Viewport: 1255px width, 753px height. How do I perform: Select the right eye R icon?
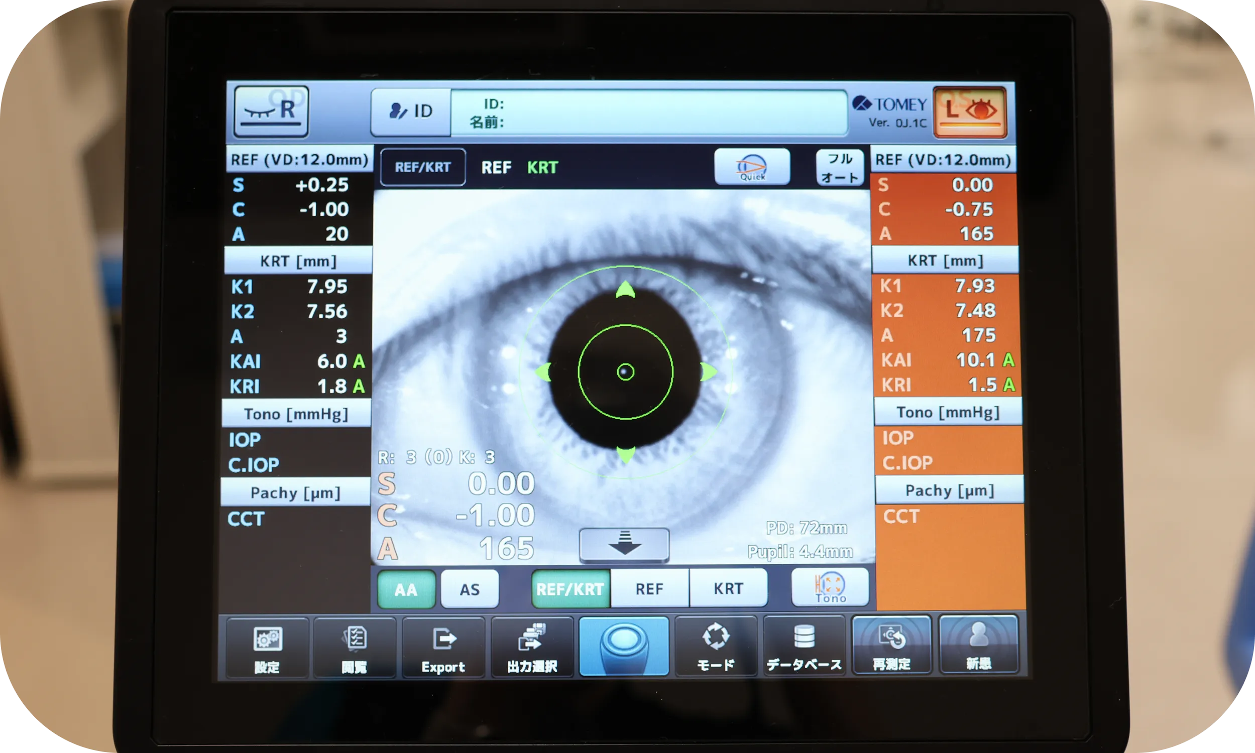[271, 111]
